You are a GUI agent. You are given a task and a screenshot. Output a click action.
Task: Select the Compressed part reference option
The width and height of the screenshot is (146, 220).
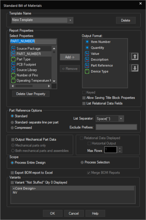12,128
